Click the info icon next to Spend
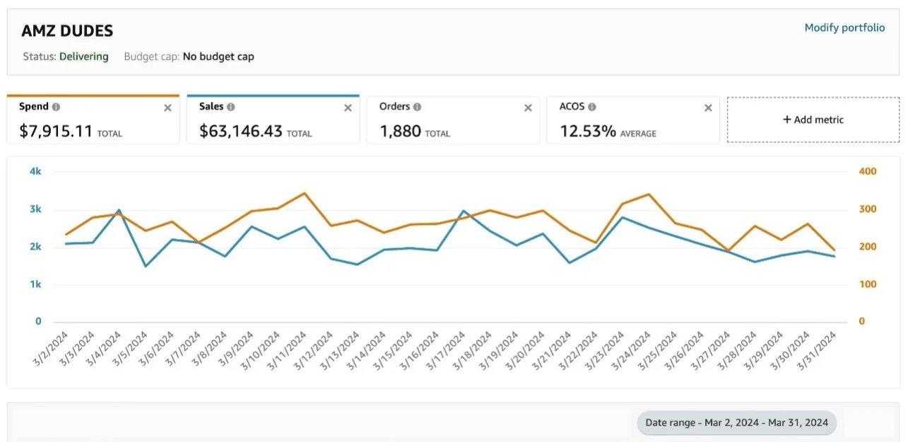Viewport: 908px width, 442px height. point(57,107)
